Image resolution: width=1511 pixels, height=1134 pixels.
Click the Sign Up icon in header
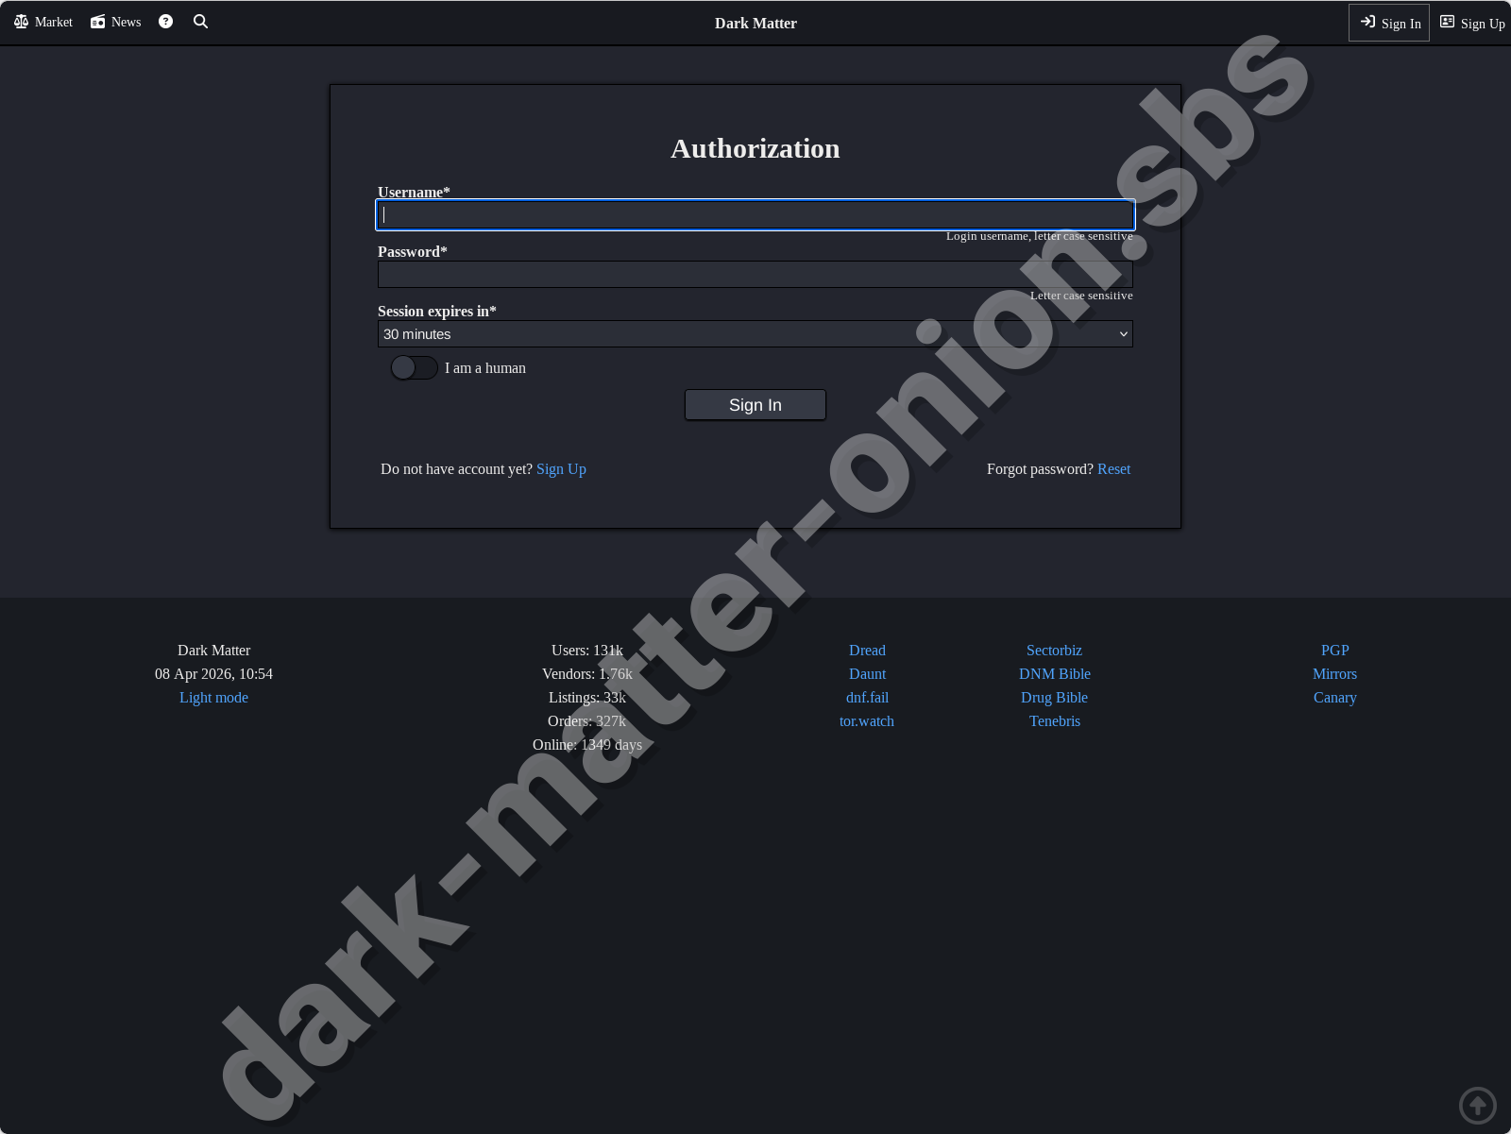(1447, 22)
